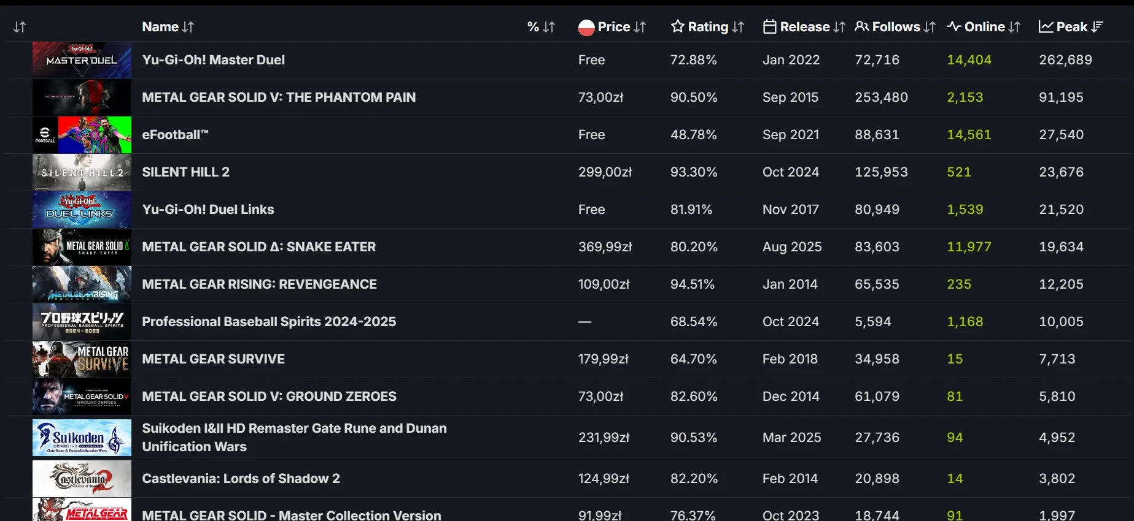Click the METAL GEAR SURVIVE cover image
The width and height of the screenshot is (1134, 521).
click(82, 359)
